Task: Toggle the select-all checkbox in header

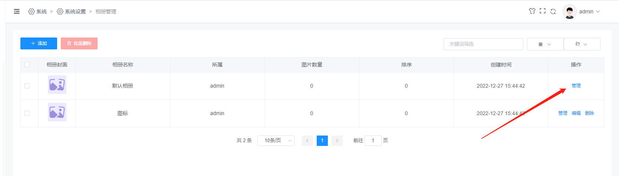Action: click(x=27, y=65)
